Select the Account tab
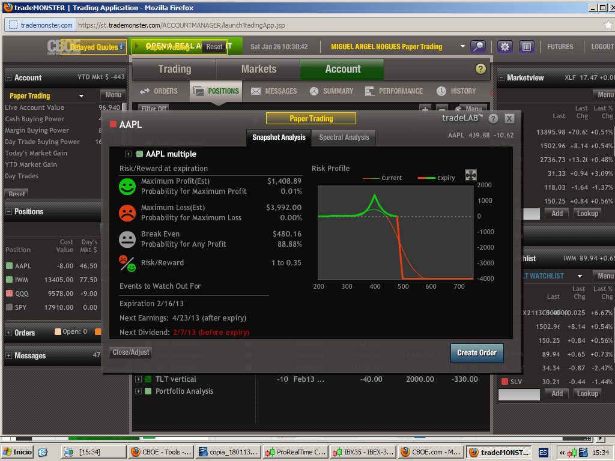 (x=342, y=69)
